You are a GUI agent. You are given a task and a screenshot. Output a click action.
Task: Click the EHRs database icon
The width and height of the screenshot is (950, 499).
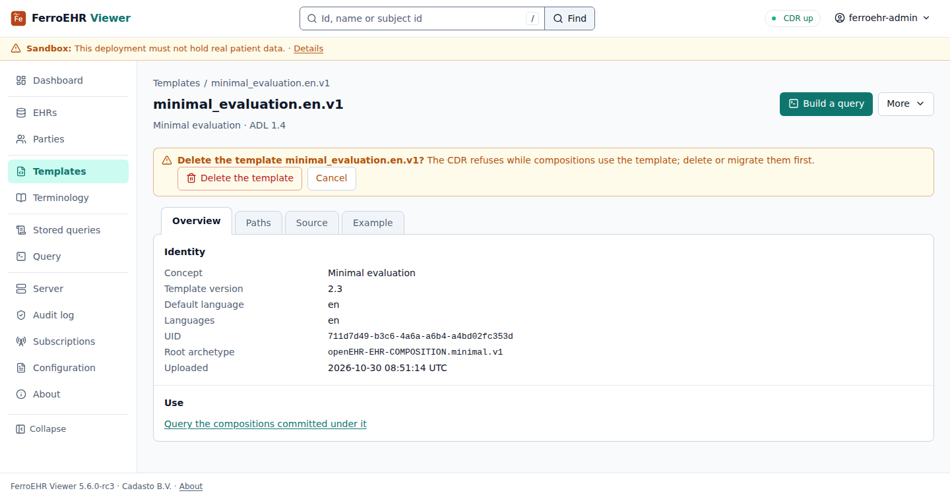[x=21, y=113]
